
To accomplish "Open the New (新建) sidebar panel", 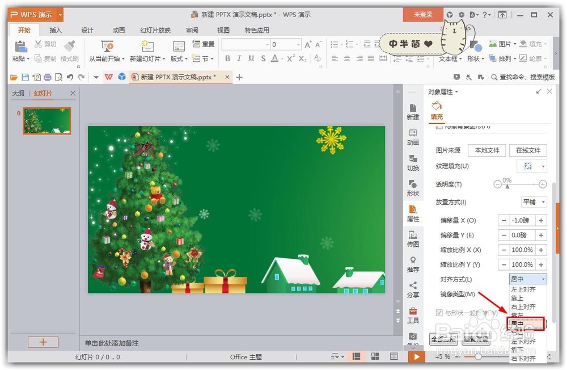I will (413, 112).
